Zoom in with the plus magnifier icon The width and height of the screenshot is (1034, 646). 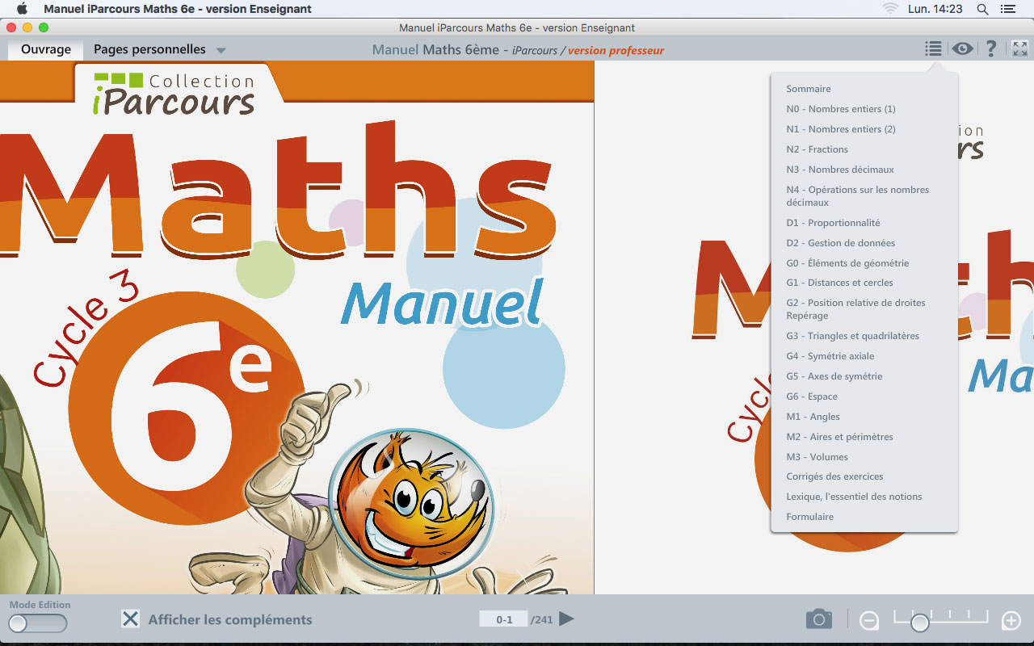pos(1011,621)
